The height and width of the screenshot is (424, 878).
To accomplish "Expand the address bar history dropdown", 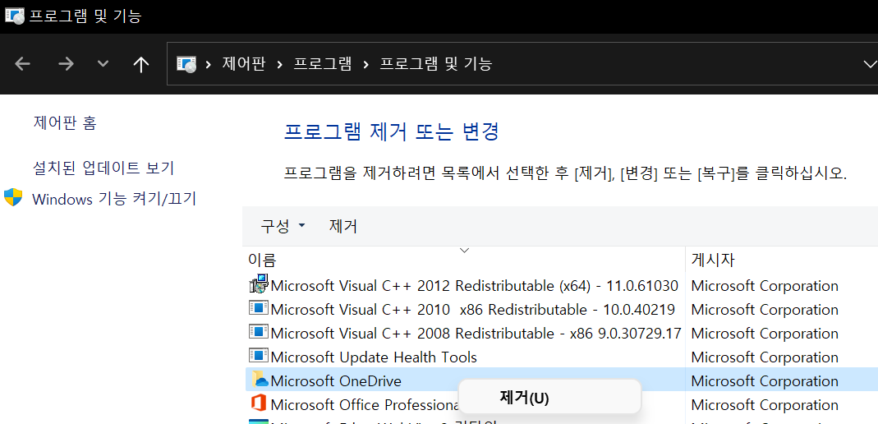I will (x=870, y=64).
